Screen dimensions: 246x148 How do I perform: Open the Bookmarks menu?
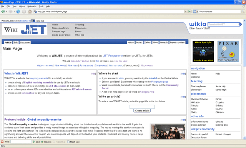32,7
